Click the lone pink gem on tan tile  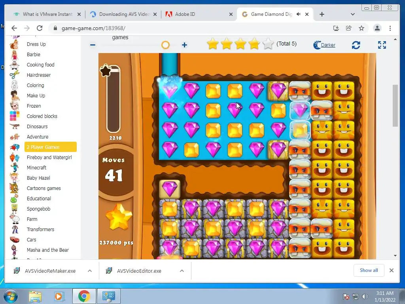point(170,189)
